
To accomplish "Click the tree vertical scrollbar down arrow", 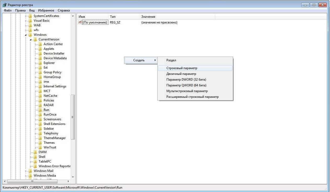I will click(x=73, y=177).
